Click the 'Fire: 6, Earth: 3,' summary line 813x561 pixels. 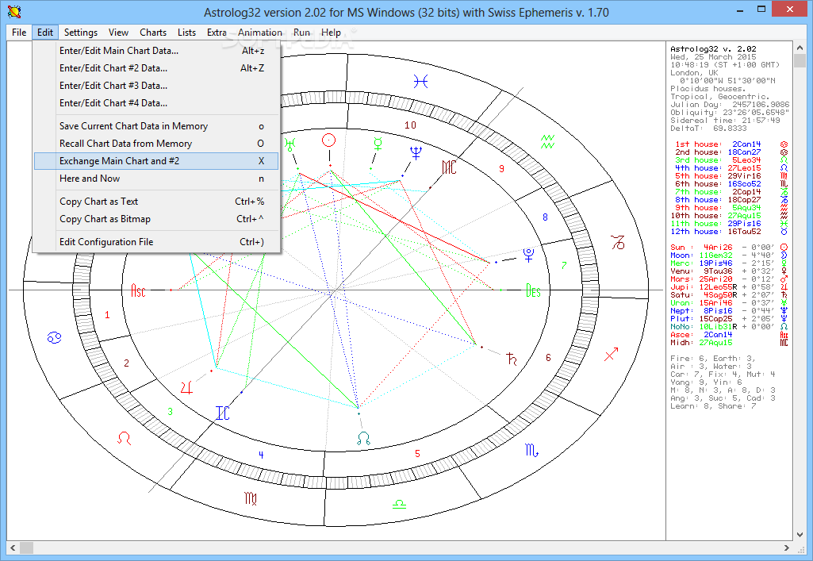click(712, 359)
